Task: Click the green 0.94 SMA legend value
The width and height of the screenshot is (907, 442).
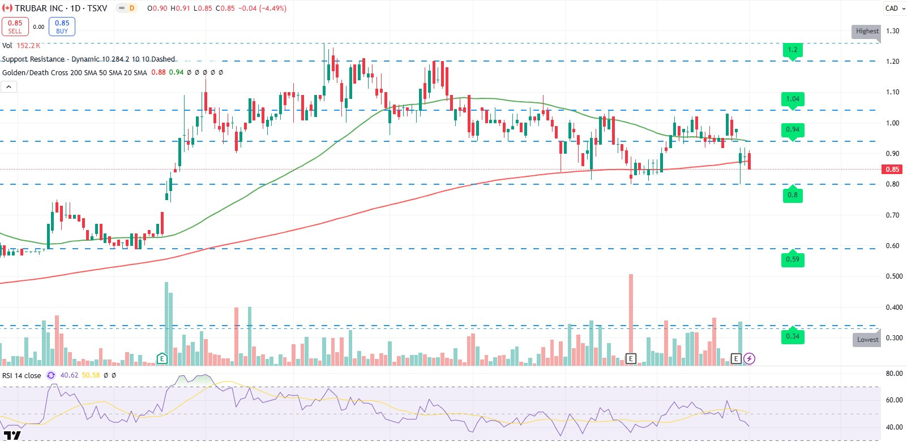Action: pos(176,72)
